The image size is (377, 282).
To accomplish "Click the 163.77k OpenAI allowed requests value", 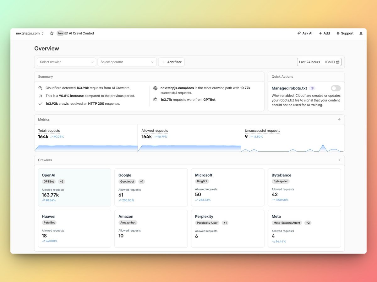I will 50,195.
